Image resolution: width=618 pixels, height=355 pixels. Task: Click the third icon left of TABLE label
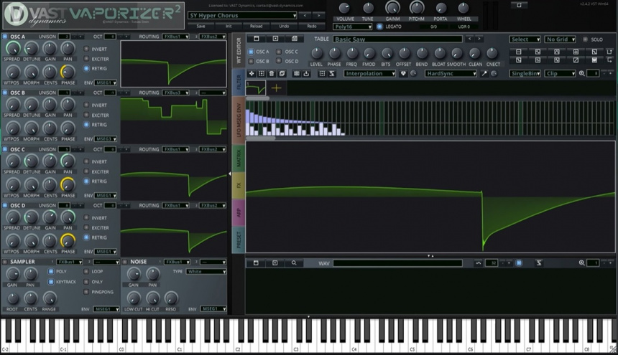point(295,39)
